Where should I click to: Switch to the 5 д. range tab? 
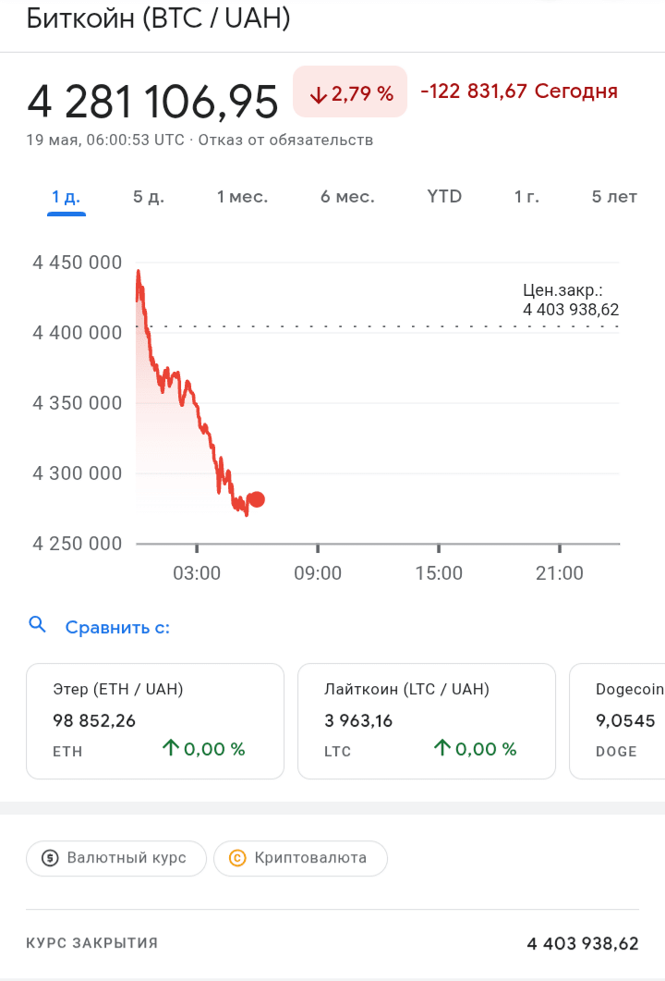pyautogui.click(x=149, y=197)
